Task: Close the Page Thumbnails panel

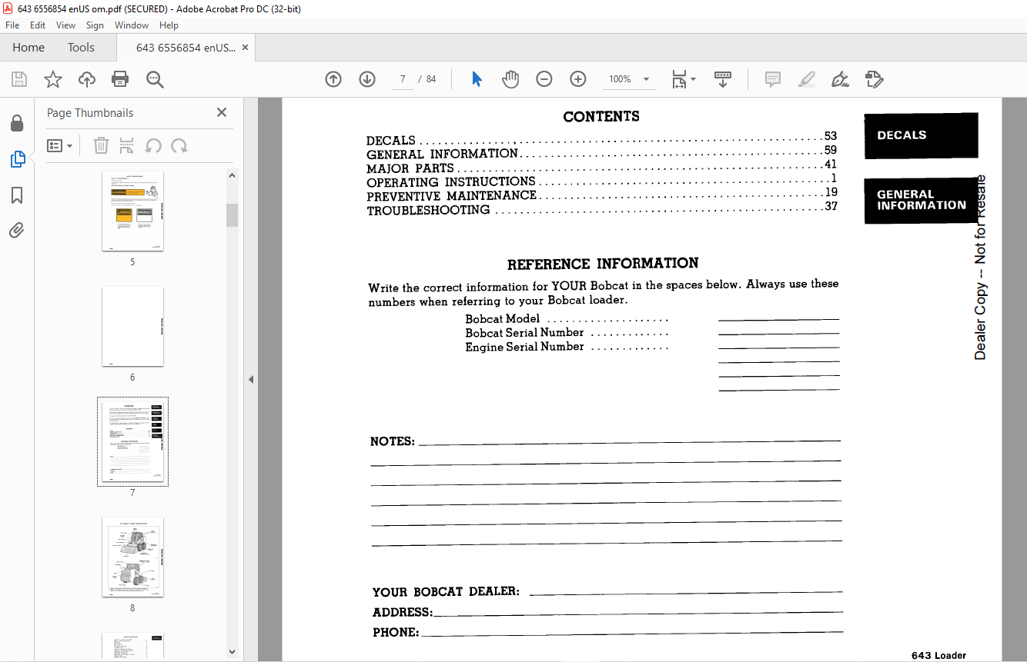Action: [x=222, y=113]
